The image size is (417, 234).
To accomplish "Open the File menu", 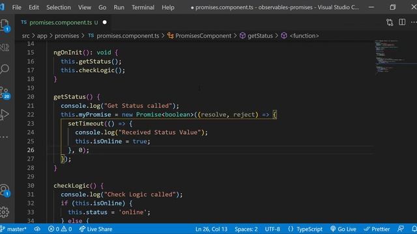I will click(x=16, y=7).
